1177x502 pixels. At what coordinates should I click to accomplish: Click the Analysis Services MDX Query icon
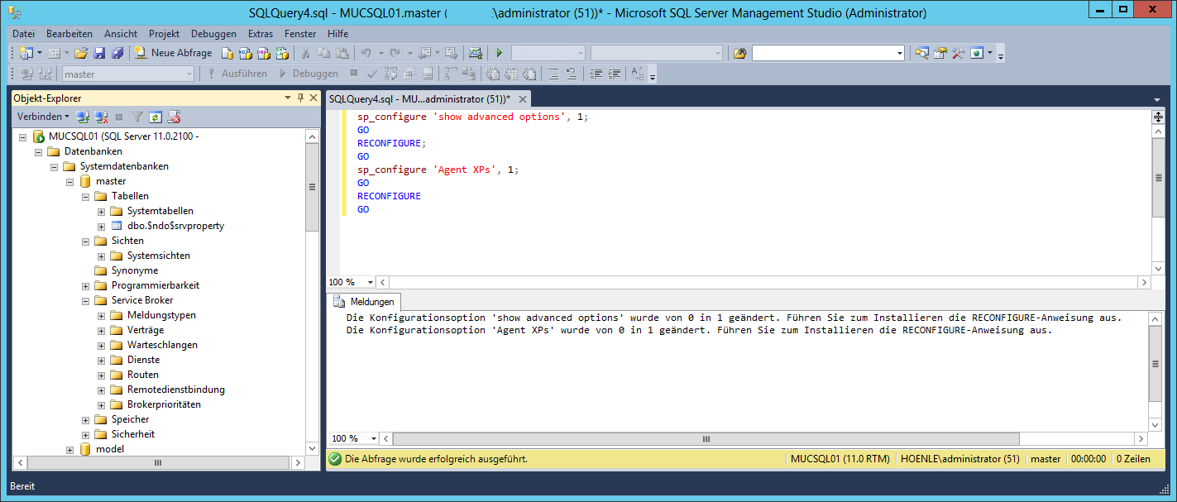[x=246, y=53]
